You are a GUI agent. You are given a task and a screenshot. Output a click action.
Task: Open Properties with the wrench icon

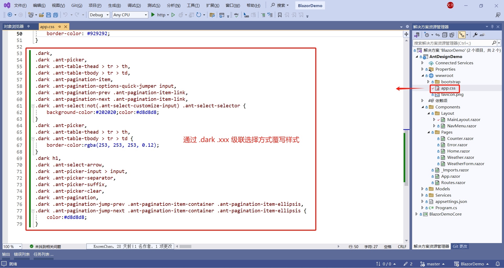tap(475, 35)
